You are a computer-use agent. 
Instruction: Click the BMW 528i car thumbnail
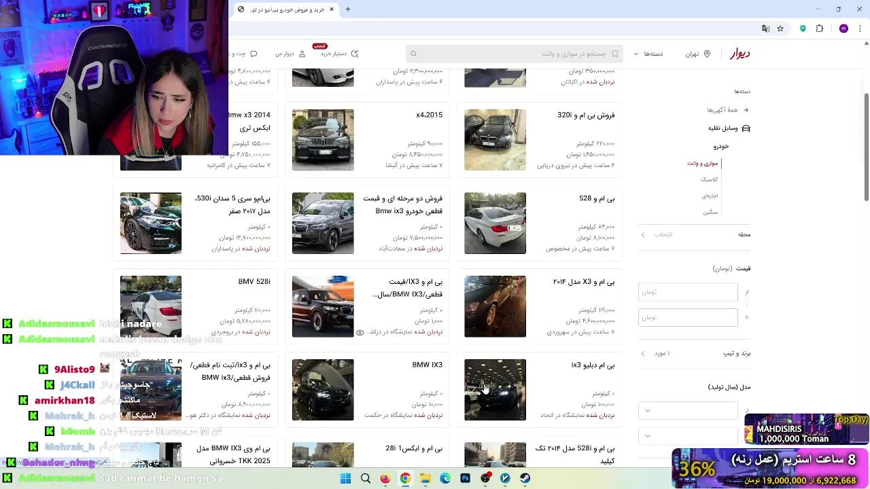[x=151, y=306]
